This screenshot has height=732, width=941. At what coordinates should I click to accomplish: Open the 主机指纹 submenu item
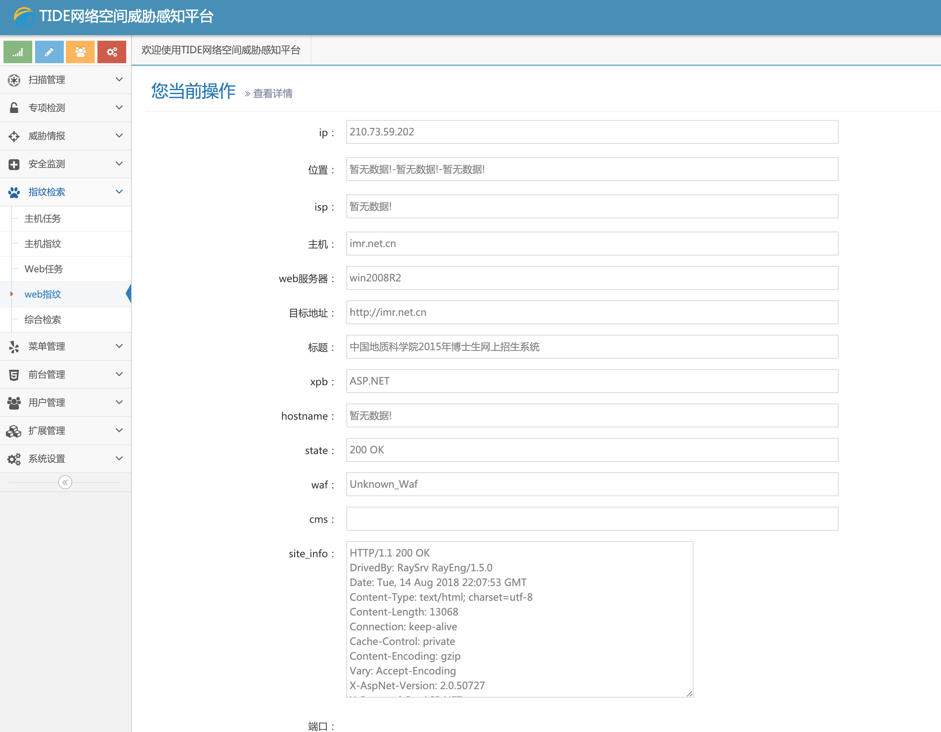(x=43, y=244)
